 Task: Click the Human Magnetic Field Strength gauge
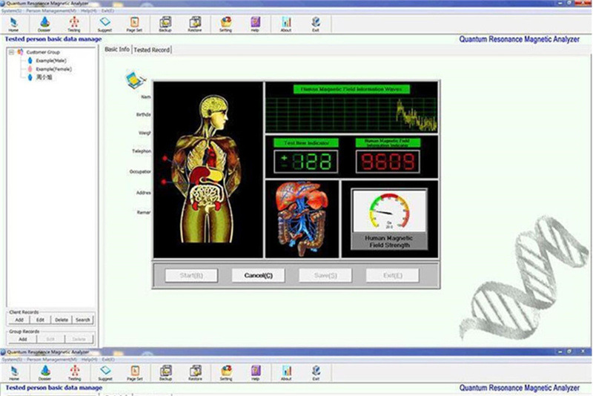[389, 219]
